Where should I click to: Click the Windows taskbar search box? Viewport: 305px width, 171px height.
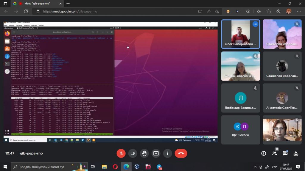tap(49, 167)
